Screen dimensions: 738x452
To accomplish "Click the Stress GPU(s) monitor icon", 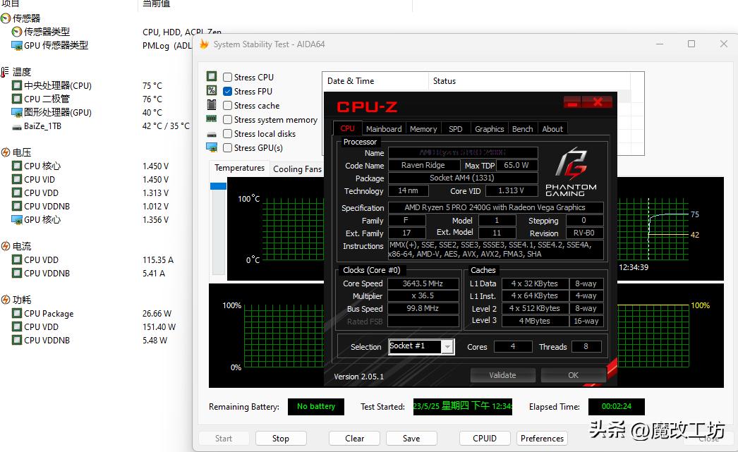I will tap(211, 147).
